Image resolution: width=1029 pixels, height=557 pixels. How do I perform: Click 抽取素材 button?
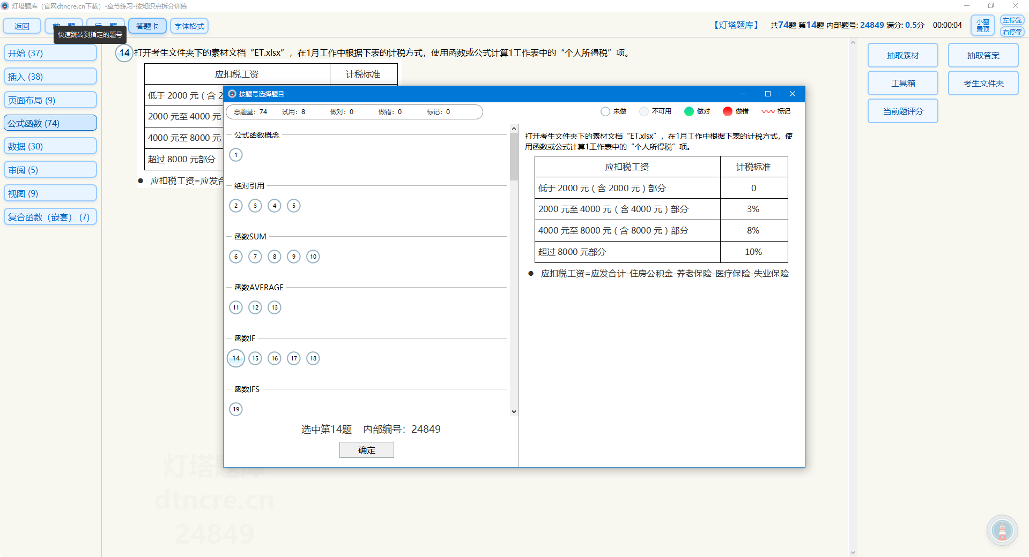click(903, 55)
